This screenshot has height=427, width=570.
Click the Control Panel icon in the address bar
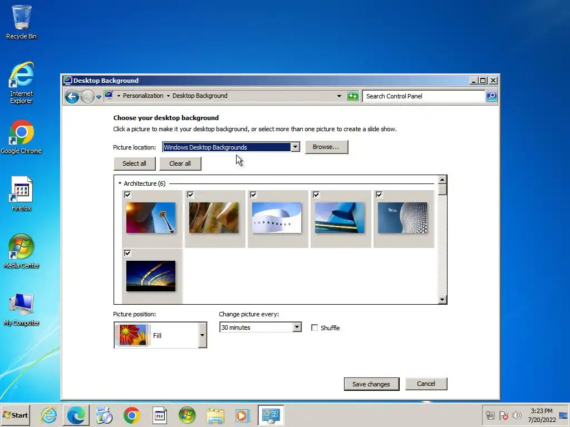[x=109, y=96]
